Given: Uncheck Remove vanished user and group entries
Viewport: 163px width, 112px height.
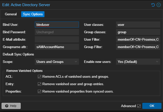Looking at the screenshot, I should click(39, 84).
